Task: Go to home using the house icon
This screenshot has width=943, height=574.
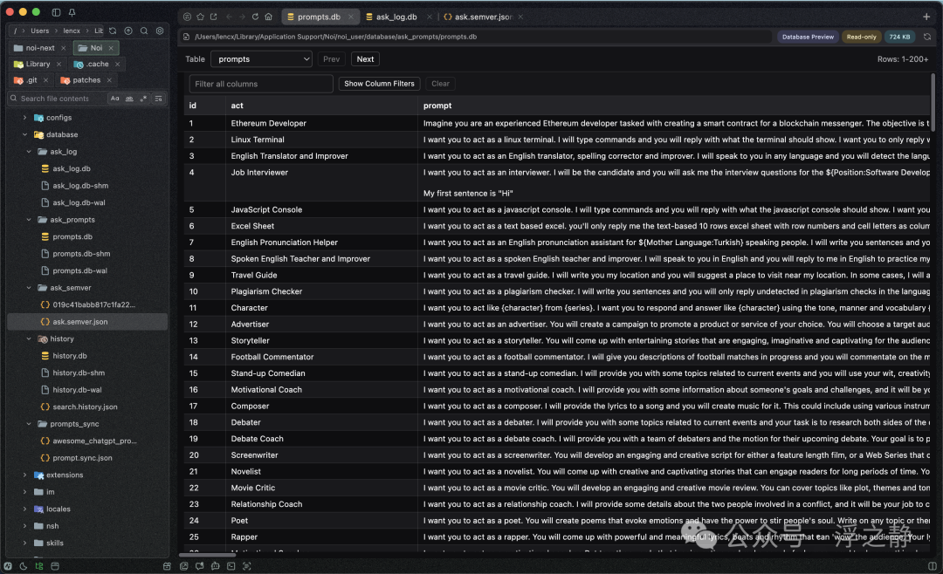Action: [268, 17]
